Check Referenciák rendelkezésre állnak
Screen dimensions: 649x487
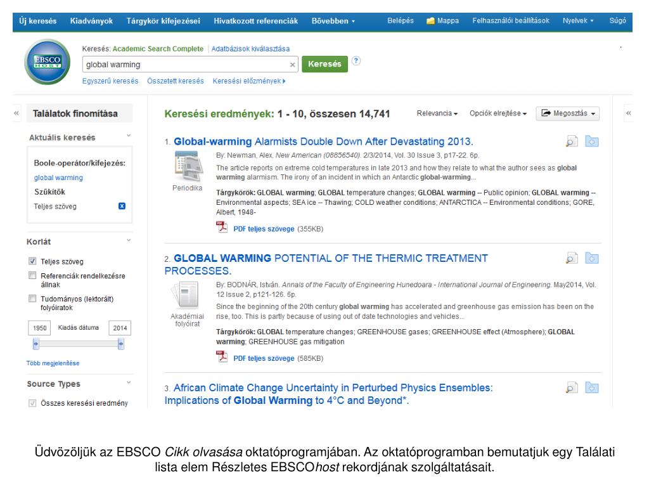(x=32, y=275)
